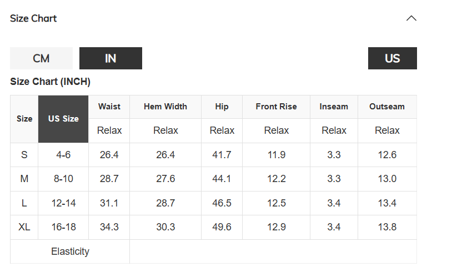Click the Outseam column header
This screenshot has height=277, width=467.
pos(387,107)
